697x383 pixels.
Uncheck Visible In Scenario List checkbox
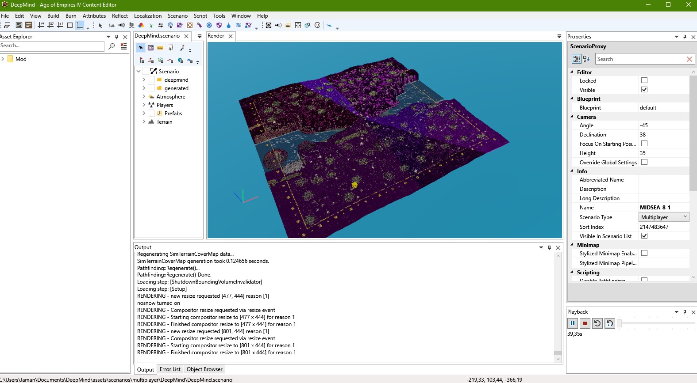tap(644, 236)
